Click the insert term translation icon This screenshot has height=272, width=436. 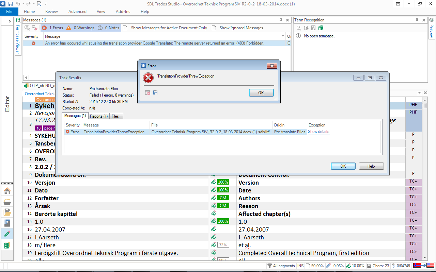pyautogui.click(x=306, y=28)
